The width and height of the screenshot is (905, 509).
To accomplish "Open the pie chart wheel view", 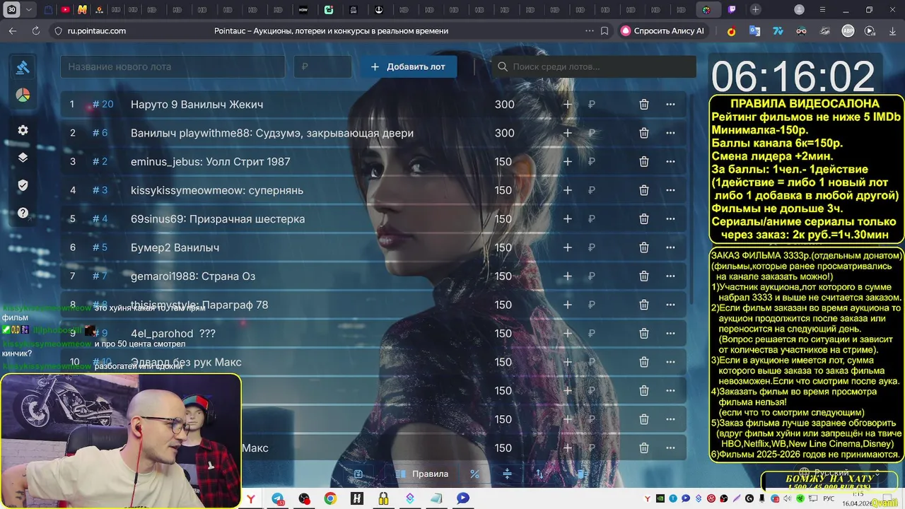I will click(x=23, y=95).
